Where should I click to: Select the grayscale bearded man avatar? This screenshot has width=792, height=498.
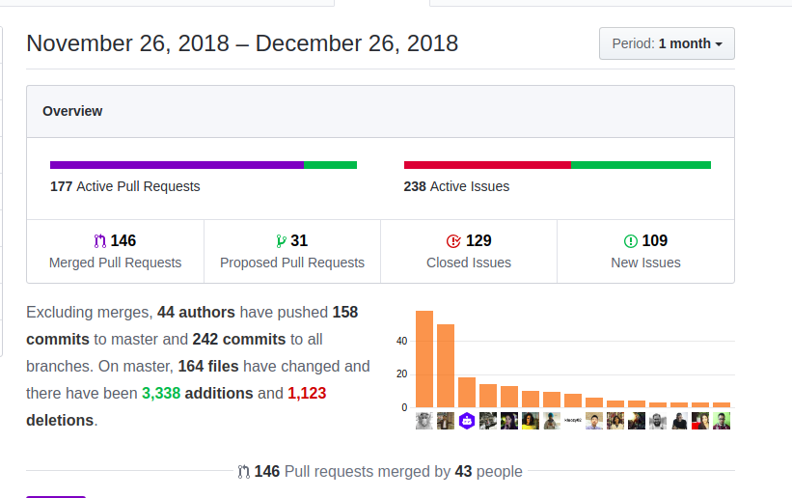click(x=658, y=421)
